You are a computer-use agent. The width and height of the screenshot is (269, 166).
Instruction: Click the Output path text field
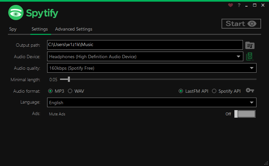coord(145,45)
